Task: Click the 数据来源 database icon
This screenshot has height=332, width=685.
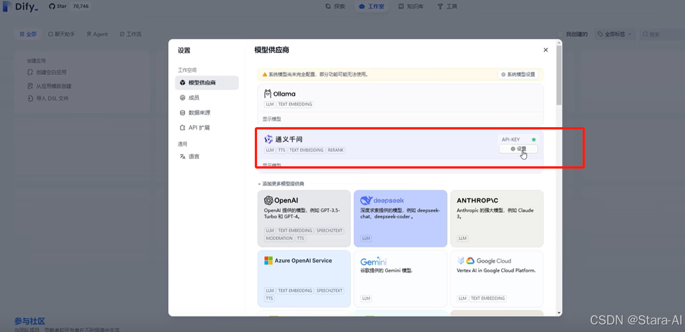Action: click(x=182, y=113)
